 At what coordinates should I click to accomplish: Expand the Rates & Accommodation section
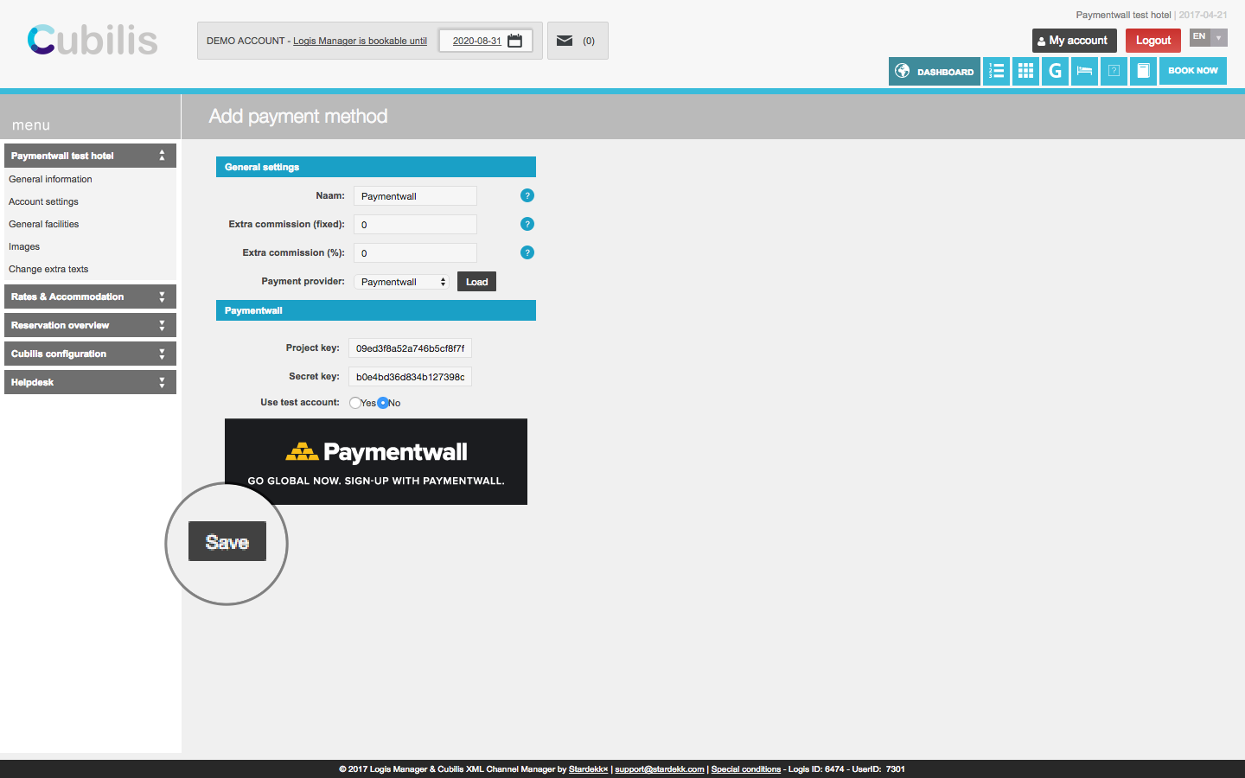[x=90, y=297]
